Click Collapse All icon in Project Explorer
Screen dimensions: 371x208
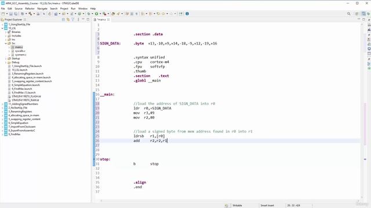(x=63, y=20)
